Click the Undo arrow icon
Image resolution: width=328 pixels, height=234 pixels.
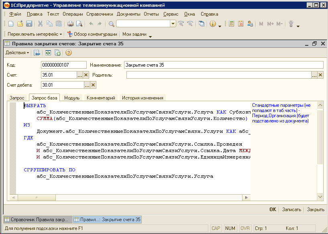91,24
